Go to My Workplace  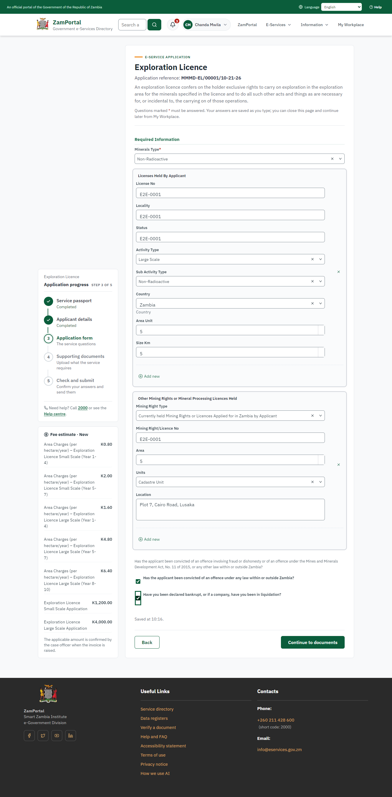pyautogui.click(x=351, y=25)
